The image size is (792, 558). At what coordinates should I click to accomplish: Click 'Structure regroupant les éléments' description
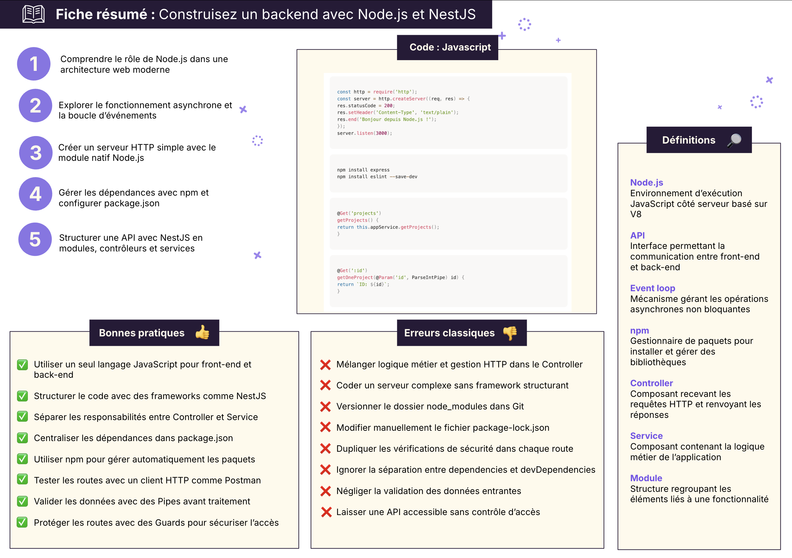click(699, 494)
